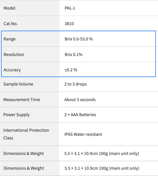Click the International Protection Class label
Screen dimensions: 158x176
26,134
